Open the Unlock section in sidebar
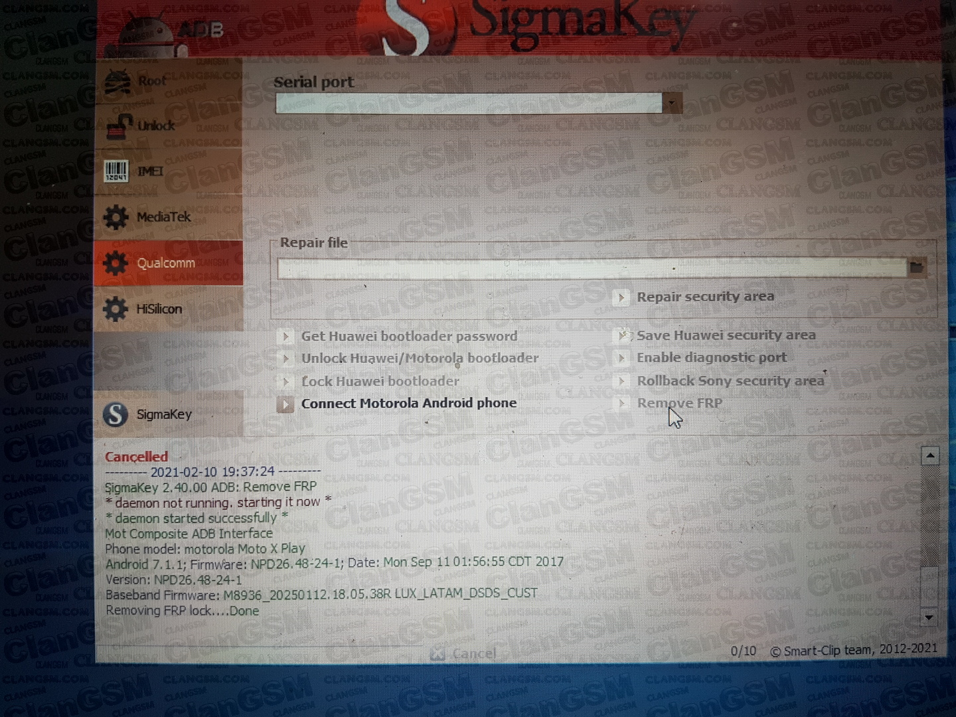Screen dimensions: 956x717 (169, 125)
